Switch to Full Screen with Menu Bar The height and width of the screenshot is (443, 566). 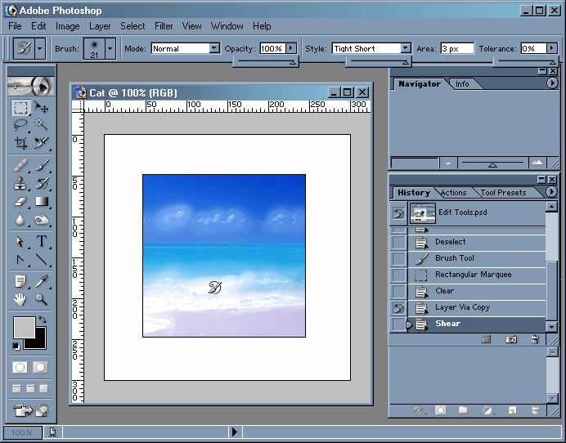click(x=31, y=388)
